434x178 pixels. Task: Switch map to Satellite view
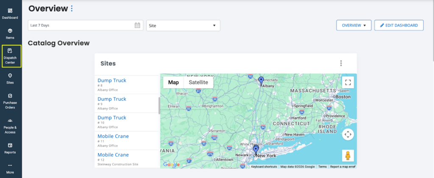(198, 82)
